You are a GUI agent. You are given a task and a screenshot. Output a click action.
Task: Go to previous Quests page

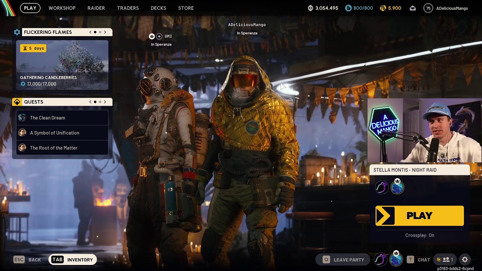pos(90,102)
